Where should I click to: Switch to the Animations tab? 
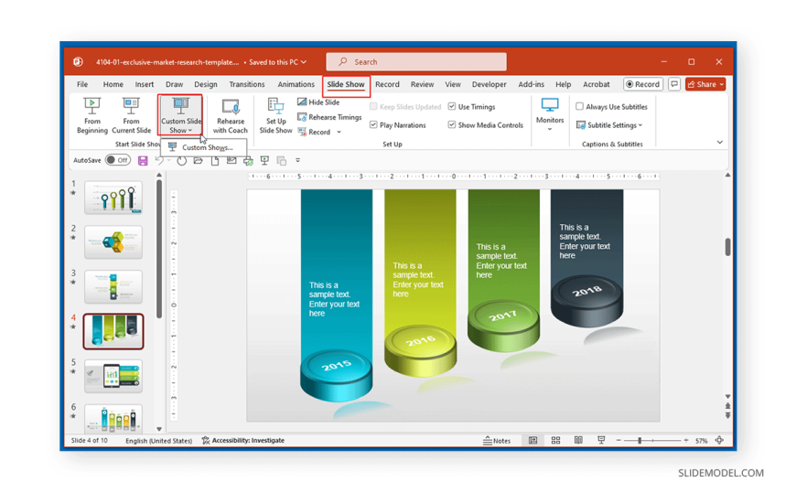point(296,84)
